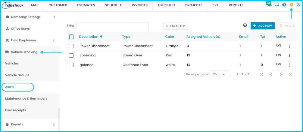This screenshot has height=132, width=303.
Task: Check the Speeding row checkbox
Action: click(71, 55)
